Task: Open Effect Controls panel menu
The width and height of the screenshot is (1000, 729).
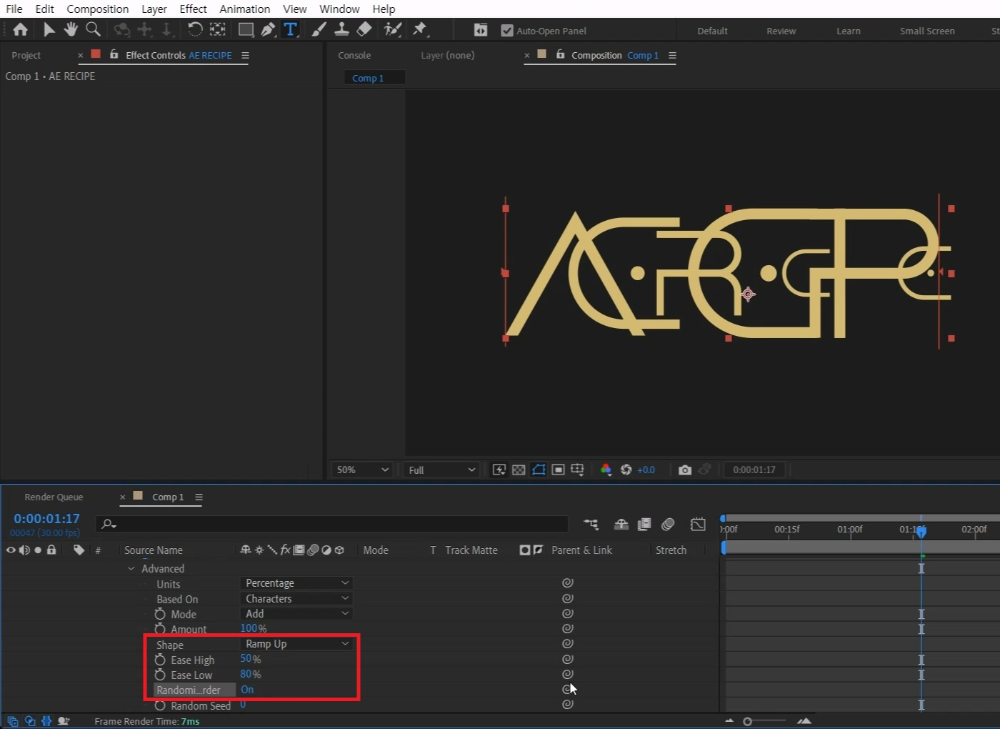Action: (245, 55)
